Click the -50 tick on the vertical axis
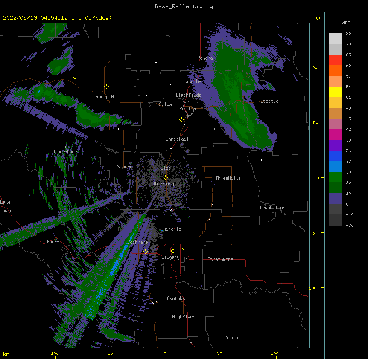This screenshot has height=359, width=368. pos(313,233)
